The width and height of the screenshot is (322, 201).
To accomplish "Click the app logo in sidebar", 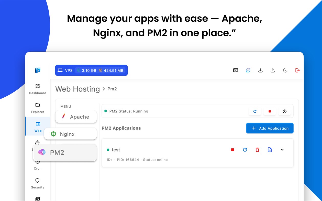I will (x=38, y=70).
